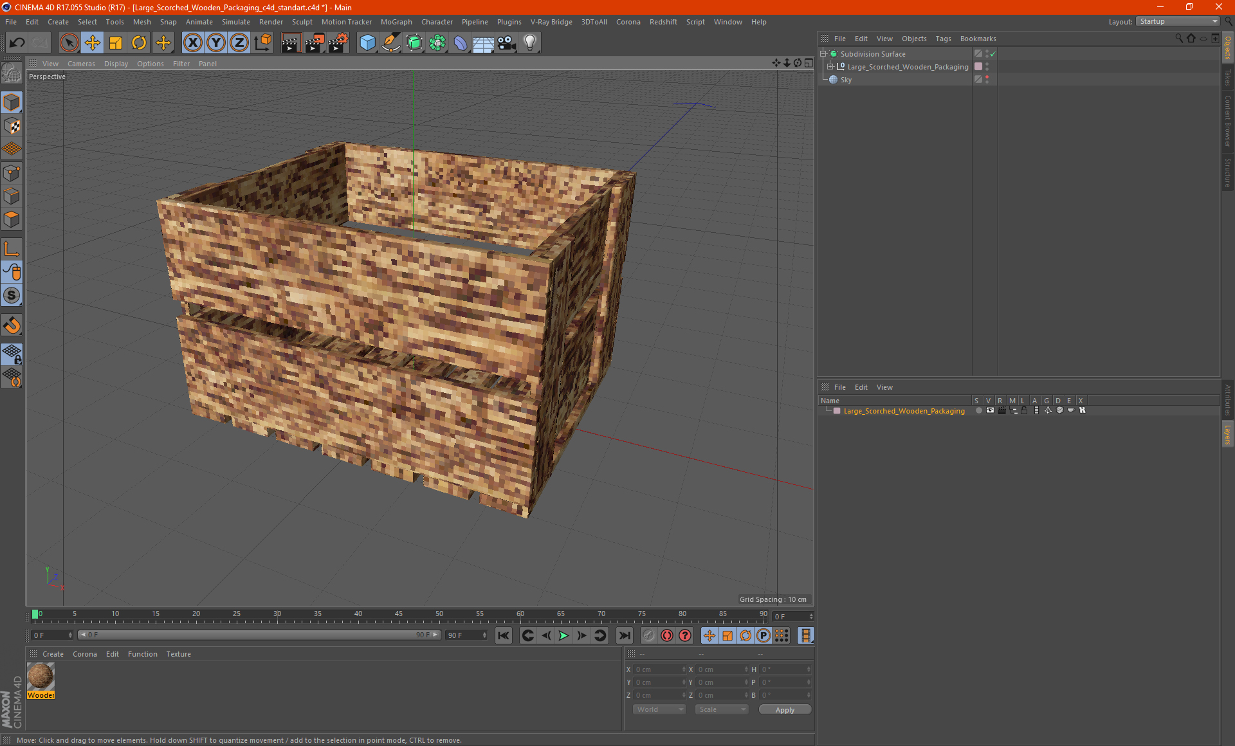
Task: Toggle layer Lock icon
Action: (1024, 410)
